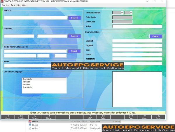Viewport: 175px width, 132px height.
Task: Increase the first Production Date spinner value
Action: [x=122, y=12]
